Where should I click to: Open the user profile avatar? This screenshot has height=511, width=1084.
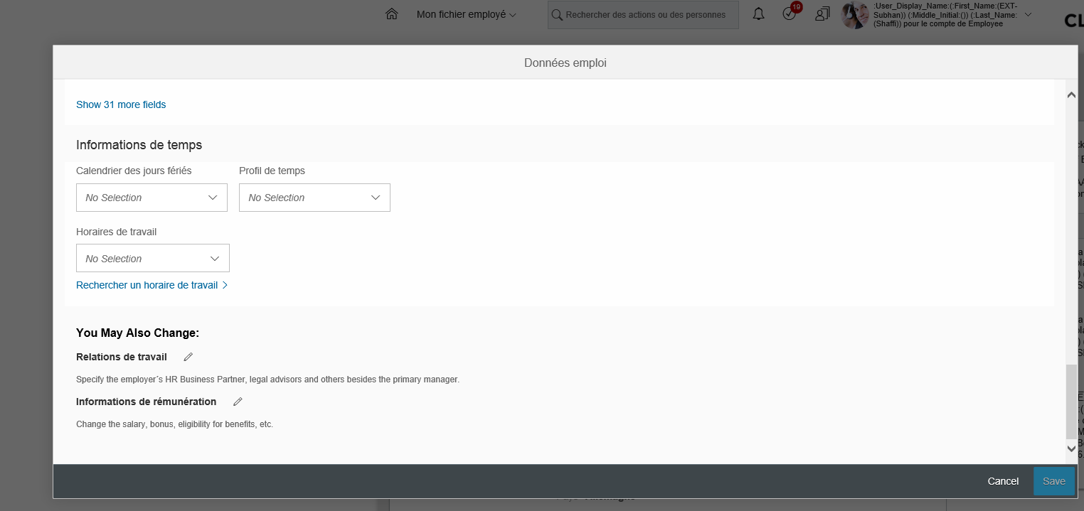[855, 15]
